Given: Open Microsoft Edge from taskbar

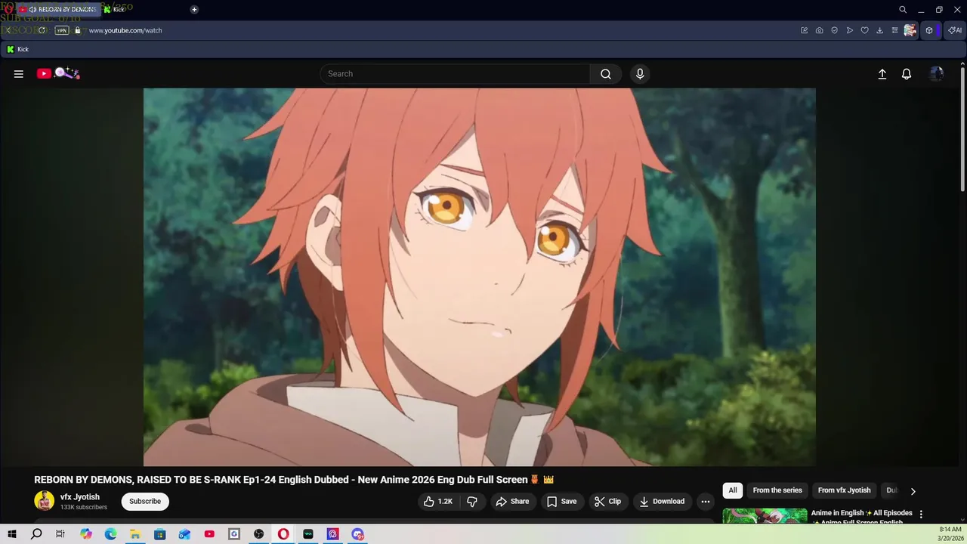Looking at the screenshot, I should 110,534.
